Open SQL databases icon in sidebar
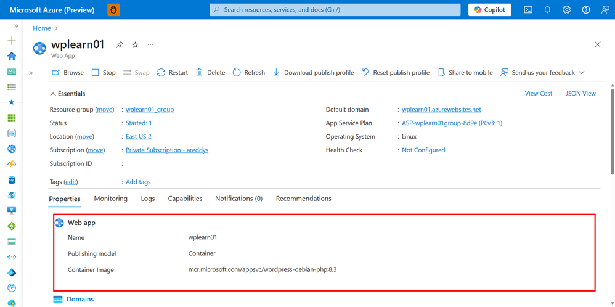Image resolution: width=615 pixels, height=307 pixels. pos(12,180)
